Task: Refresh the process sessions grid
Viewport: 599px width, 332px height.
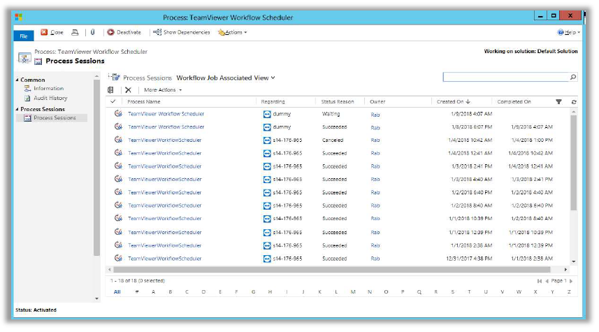Action: click(574, 102)
